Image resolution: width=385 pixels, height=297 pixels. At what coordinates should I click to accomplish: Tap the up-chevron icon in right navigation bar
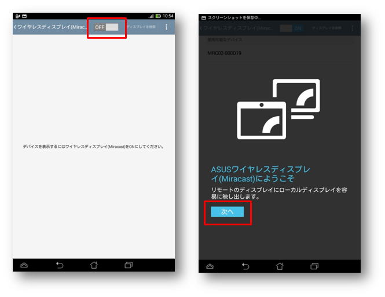(x=210, y=266)
